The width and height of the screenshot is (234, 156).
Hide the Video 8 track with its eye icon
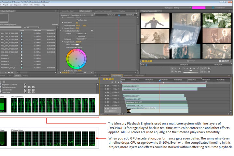click(105, 86)
